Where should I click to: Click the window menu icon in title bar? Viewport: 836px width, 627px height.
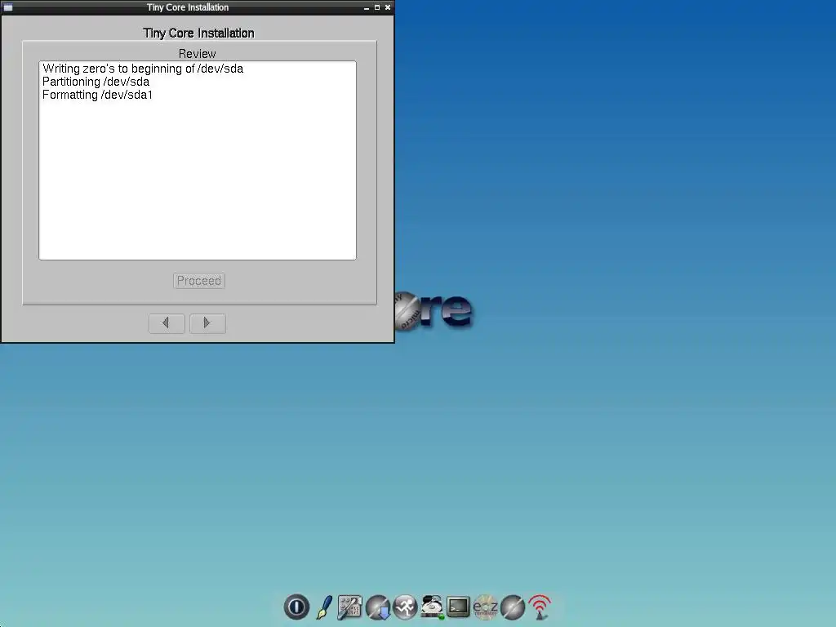click(8, 7)
